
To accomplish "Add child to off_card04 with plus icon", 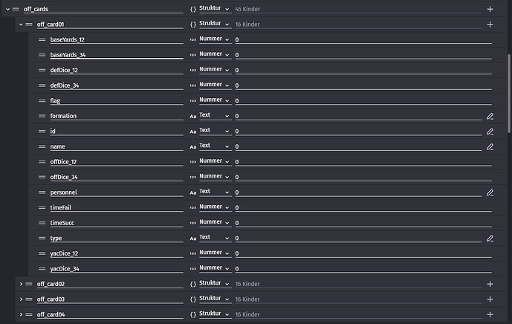I will [x=490, y=314].
